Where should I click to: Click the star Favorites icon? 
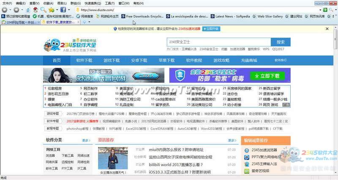(x=51, y=10)
